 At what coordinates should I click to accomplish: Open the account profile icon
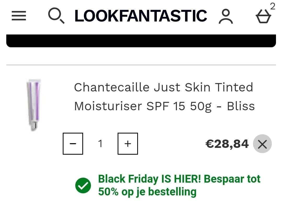[226, 16]
